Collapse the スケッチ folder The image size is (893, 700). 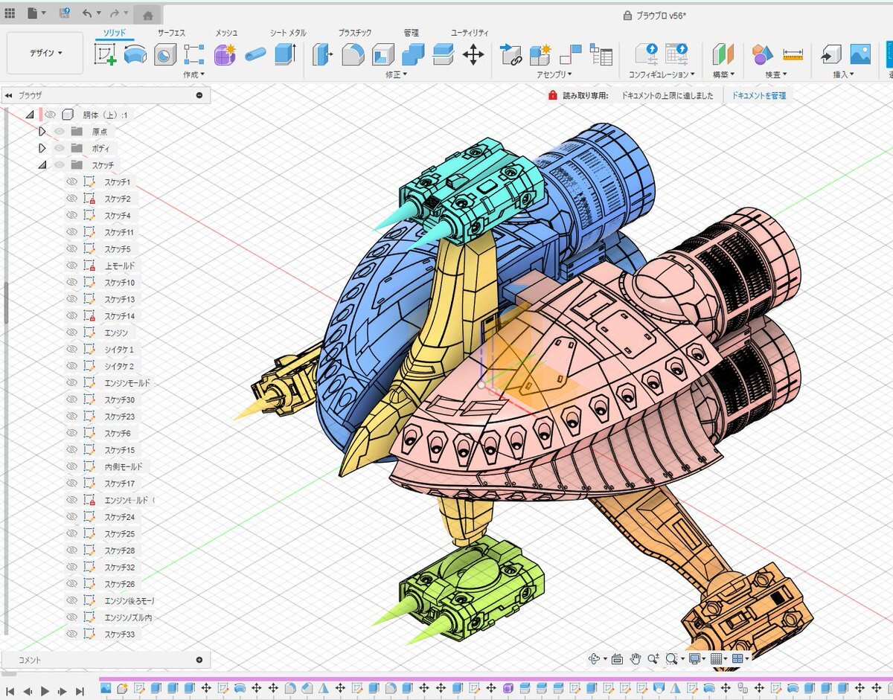(x=42, y=165)
